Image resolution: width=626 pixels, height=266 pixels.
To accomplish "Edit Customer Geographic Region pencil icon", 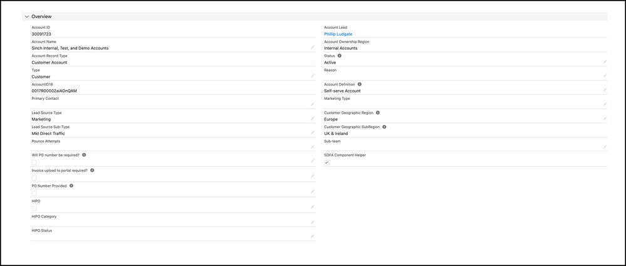I will pyautogui.click(x=605, y=119).
